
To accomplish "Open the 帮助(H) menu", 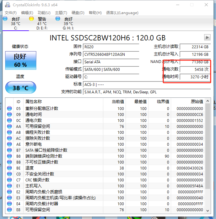I will click(x=95, y=13).
